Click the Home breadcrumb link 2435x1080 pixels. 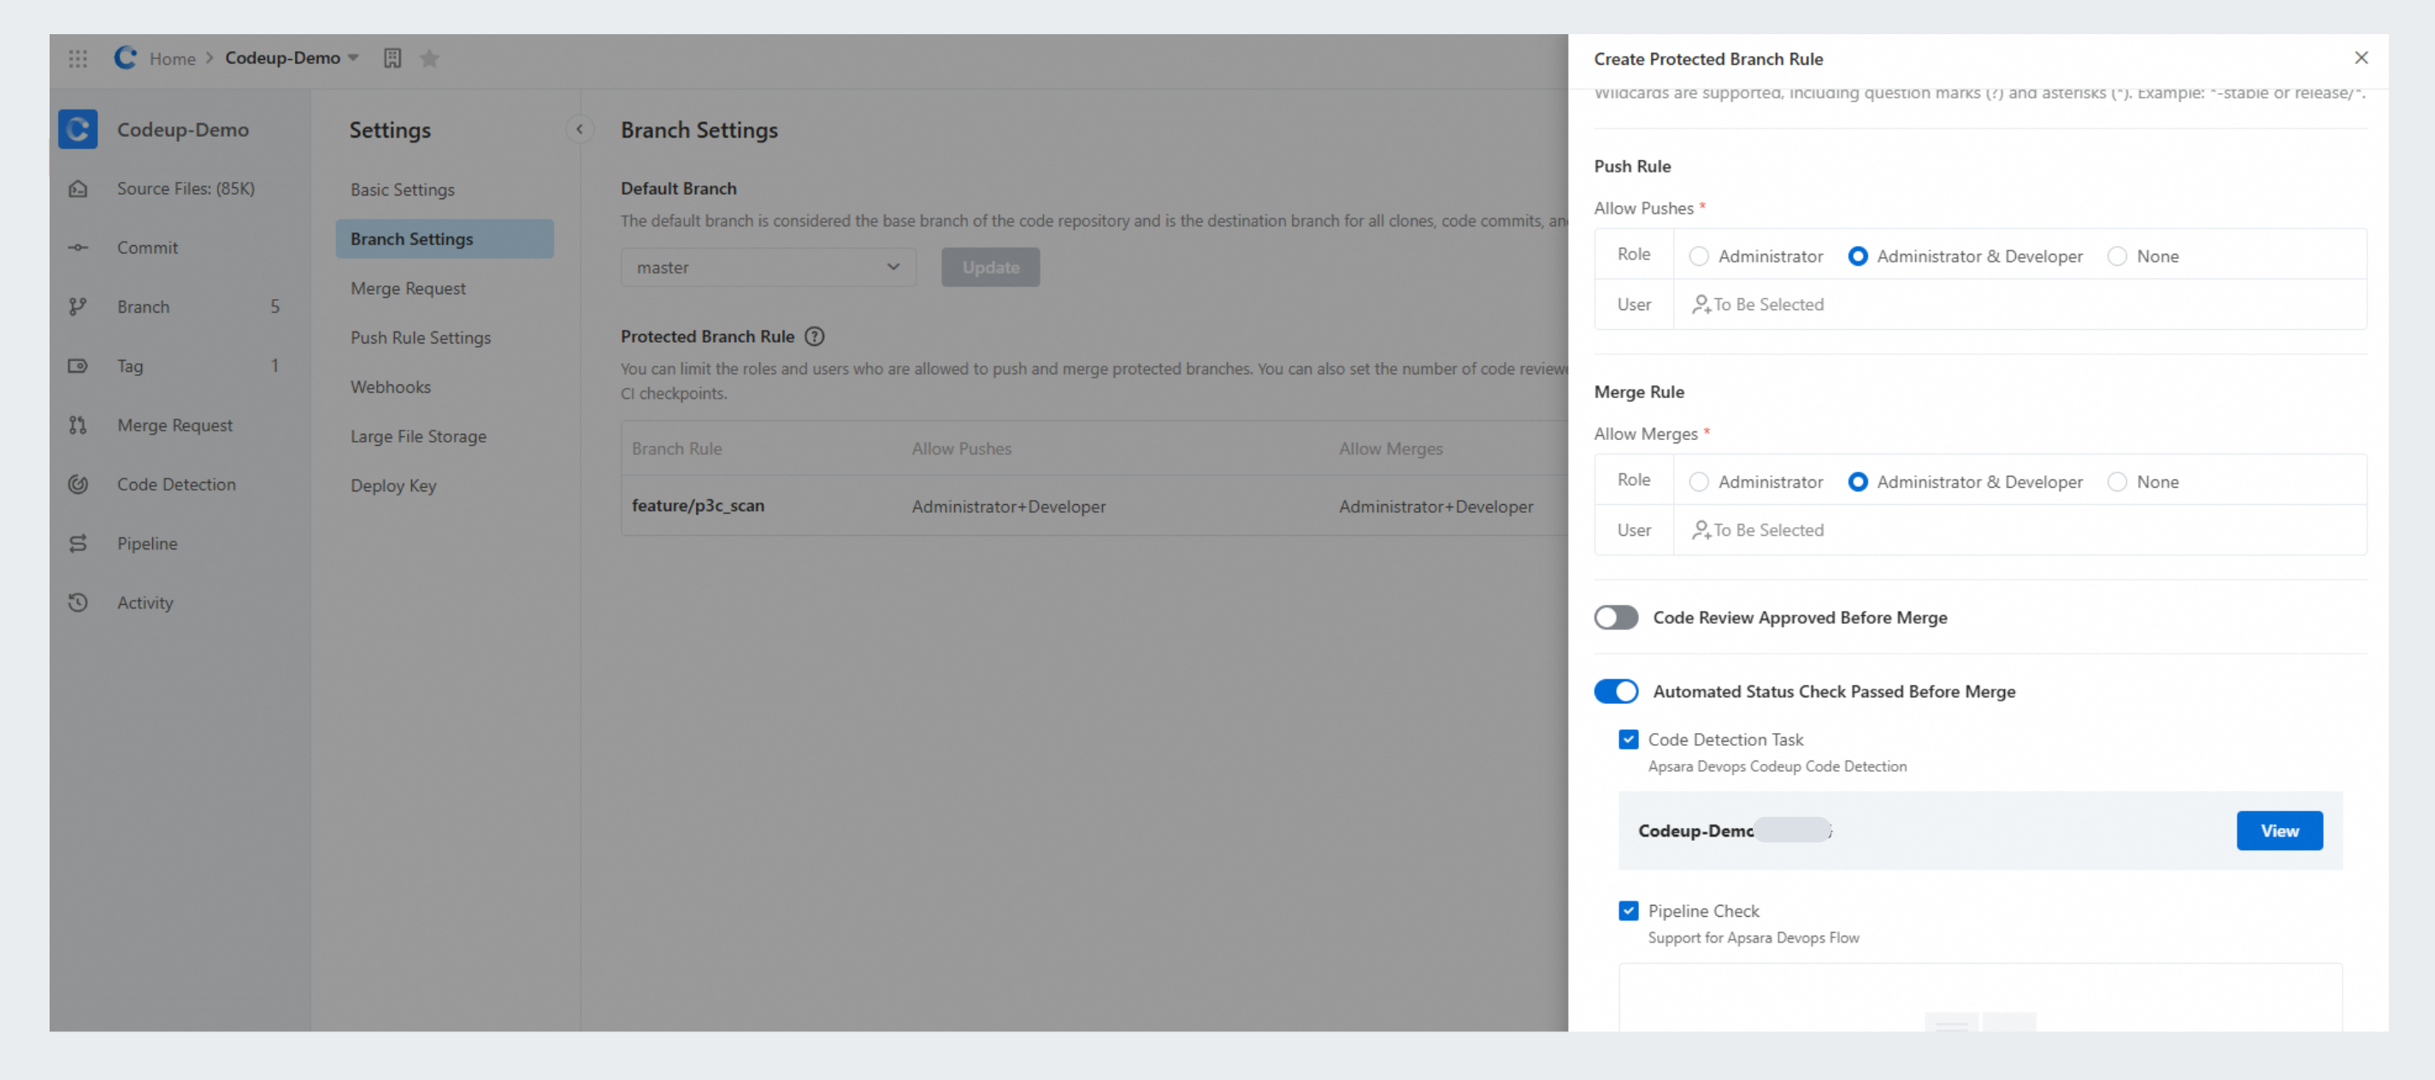(x=172, y=59)
